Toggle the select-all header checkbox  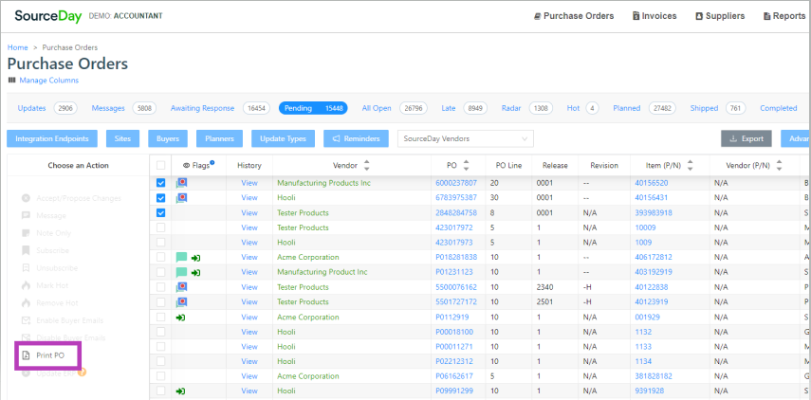pos(161,165)
